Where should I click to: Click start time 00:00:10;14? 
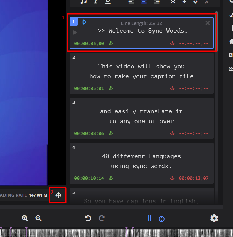89,178
